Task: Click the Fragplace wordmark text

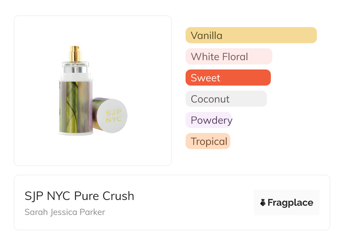Action: (x=290, y=202)
